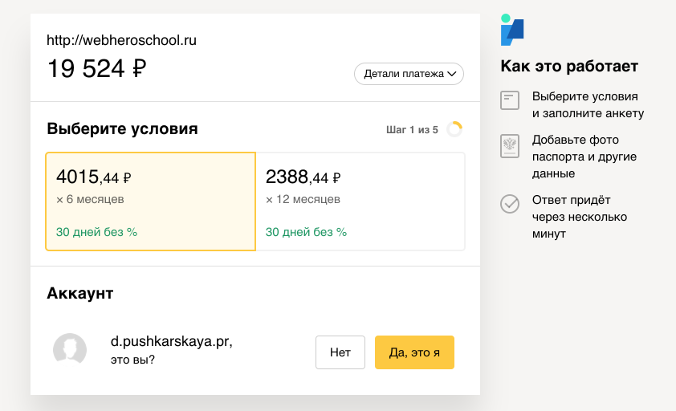This screenshot has height=411, width=676.
Task: Click the Нет button
Action: (x=340, y=352)
